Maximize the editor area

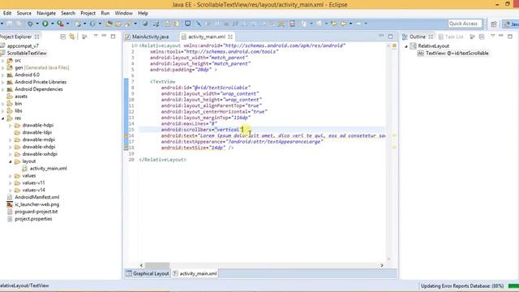pos(391,36)
